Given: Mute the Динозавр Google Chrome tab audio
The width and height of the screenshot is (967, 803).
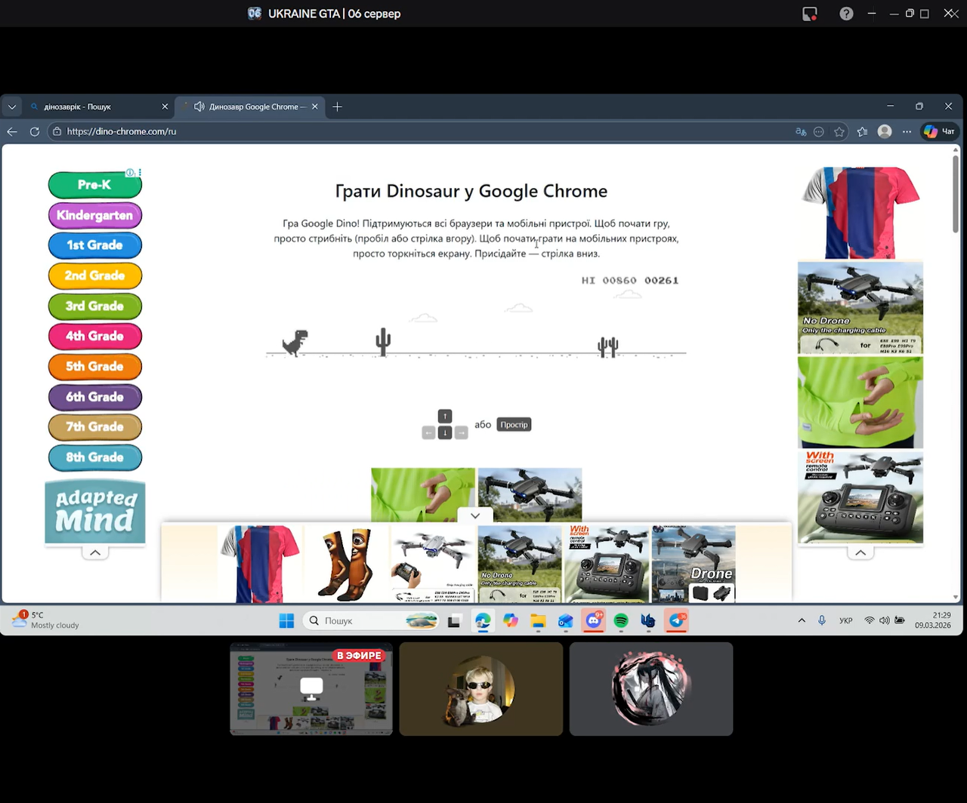Looking at the screenshot, I should coord(199,106).
